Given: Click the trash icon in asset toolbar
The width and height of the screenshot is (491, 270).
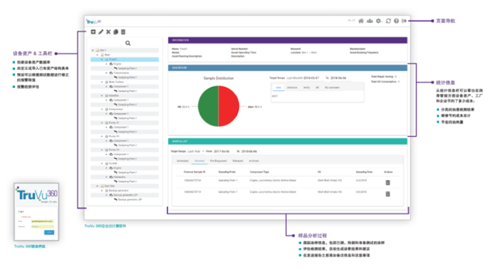Looking at the screenshot, I should 123,32.
